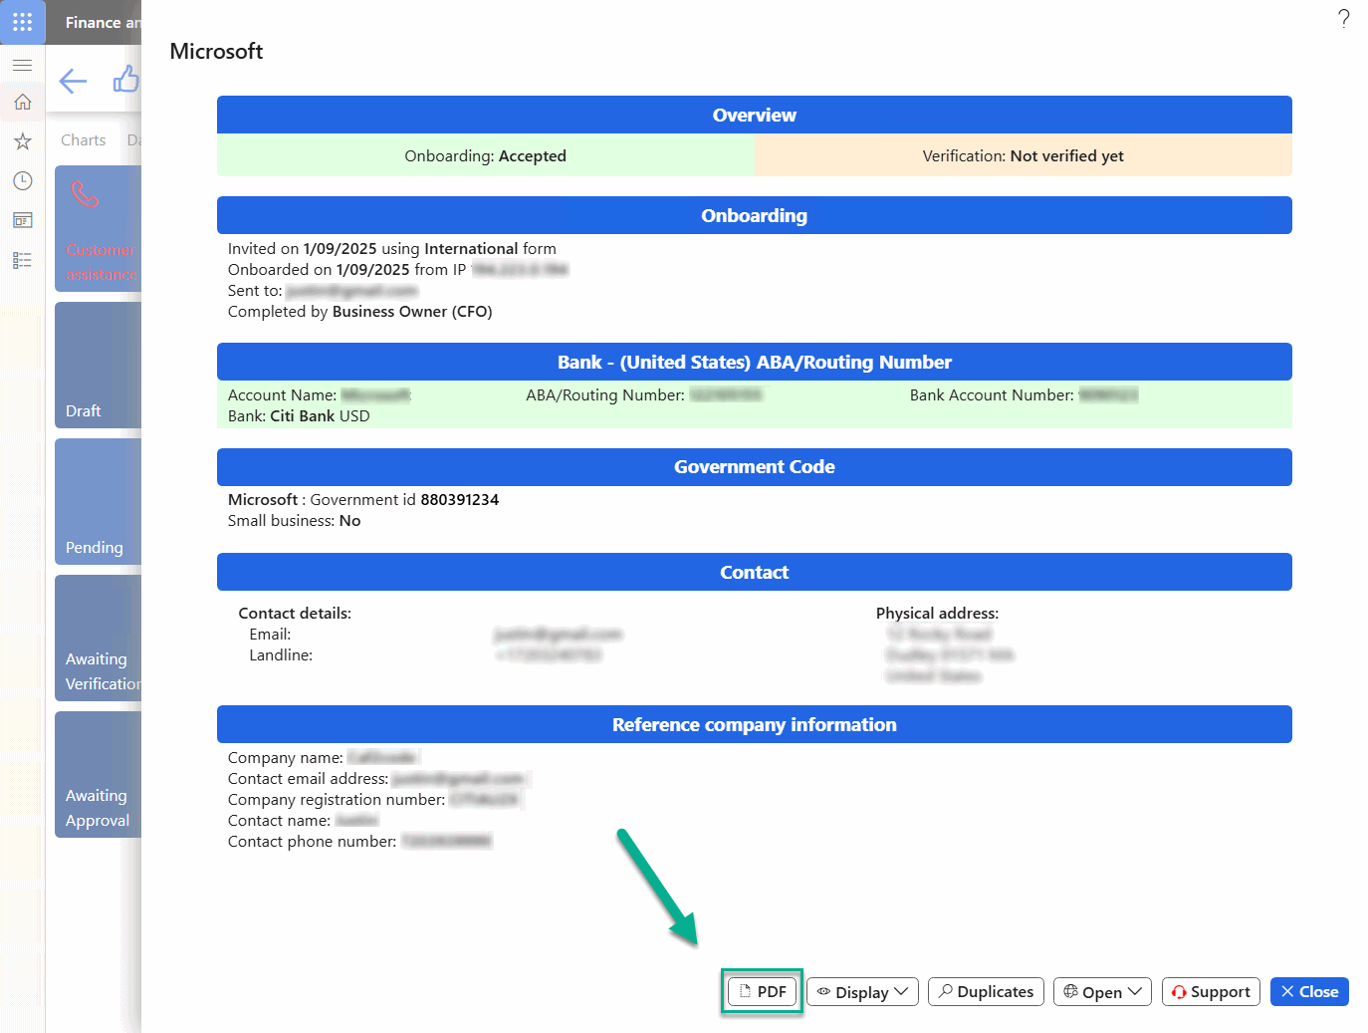1368x1033 pixels.
Task: Click the back arrow icon
Action: [73, 81]
